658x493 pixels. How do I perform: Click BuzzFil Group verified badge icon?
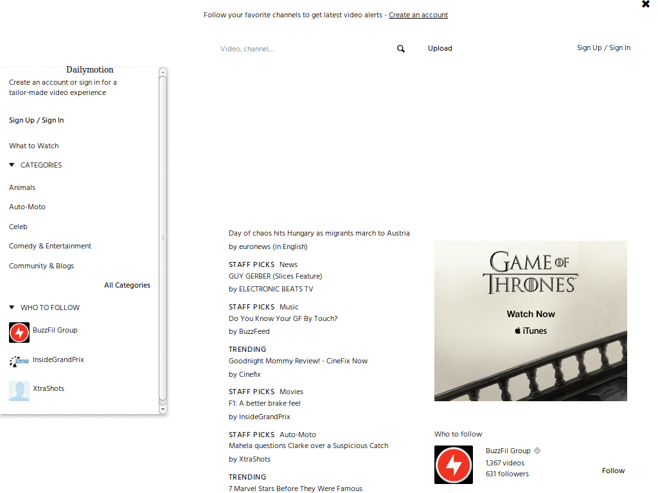(x=537, y=451)
